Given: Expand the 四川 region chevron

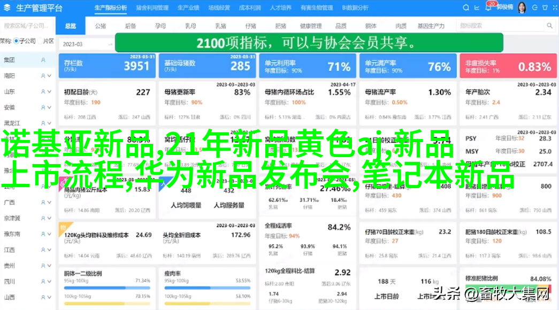Looking at the screenshot, I should click(x=49, y=282).
